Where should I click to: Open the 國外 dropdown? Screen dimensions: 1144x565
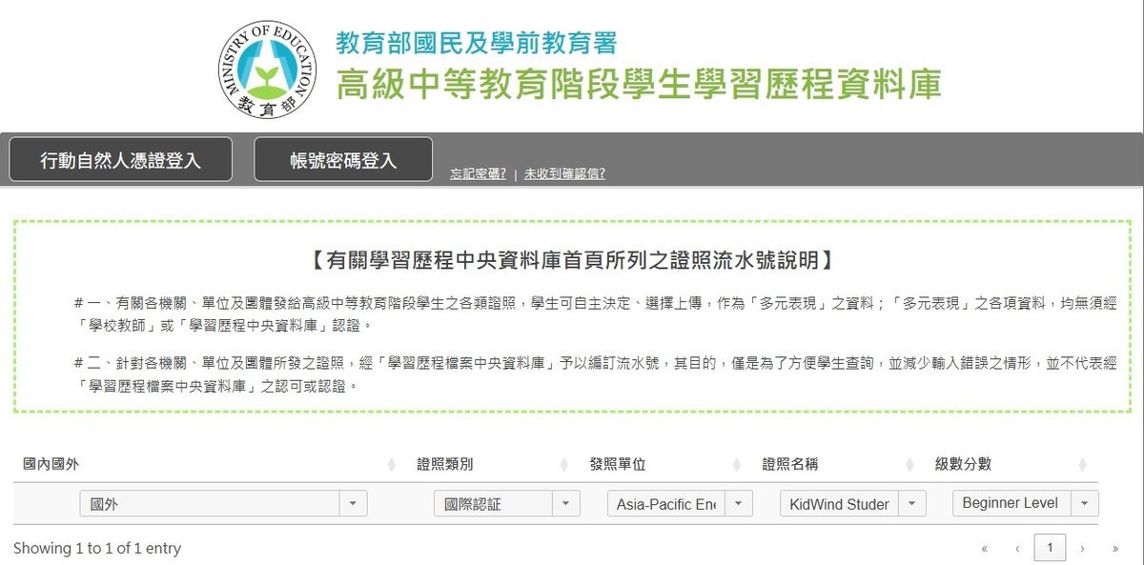pos(223,504)
